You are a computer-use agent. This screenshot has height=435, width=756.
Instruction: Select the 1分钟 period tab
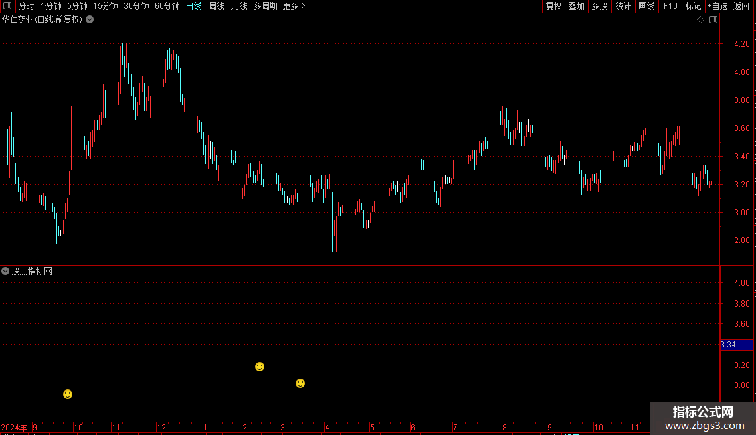tap(51, 6)
